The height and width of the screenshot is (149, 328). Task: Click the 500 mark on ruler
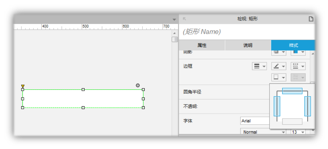85,26
